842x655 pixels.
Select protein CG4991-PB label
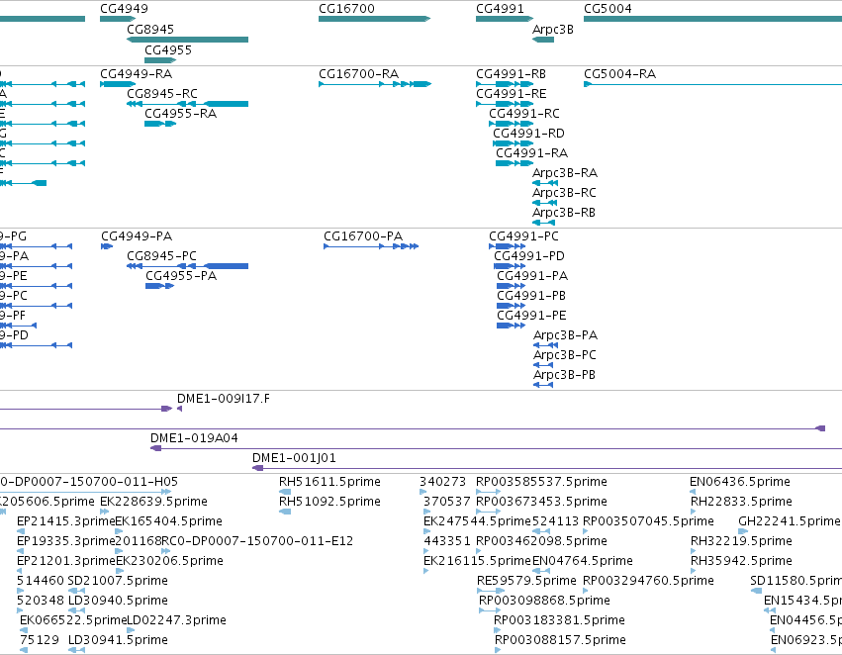click(x=531, y=297)
